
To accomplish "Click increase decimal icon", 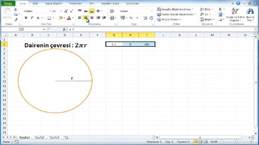I will [x=145, y=18].
